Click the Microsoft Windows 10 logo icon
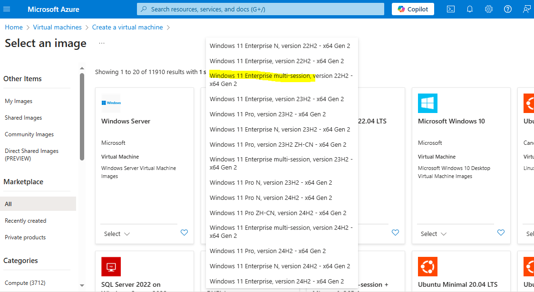534x292 pixels. pos(428,103)
